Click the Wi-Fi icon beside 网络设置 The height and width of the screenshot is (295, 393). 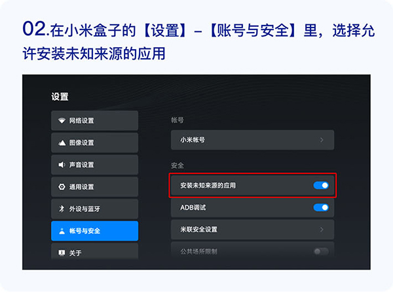[62, 121]
